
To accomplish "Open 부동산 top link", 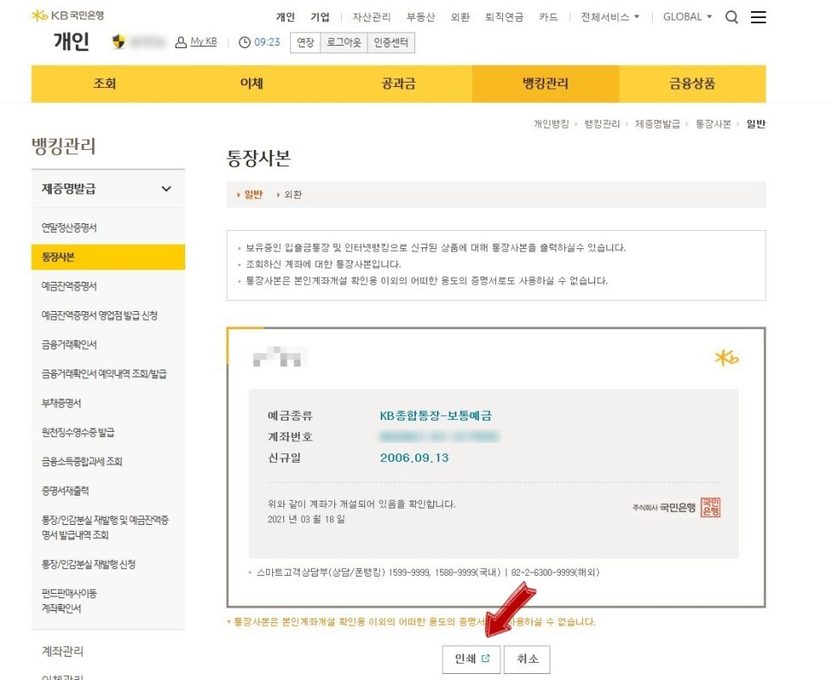I will 421,17.
